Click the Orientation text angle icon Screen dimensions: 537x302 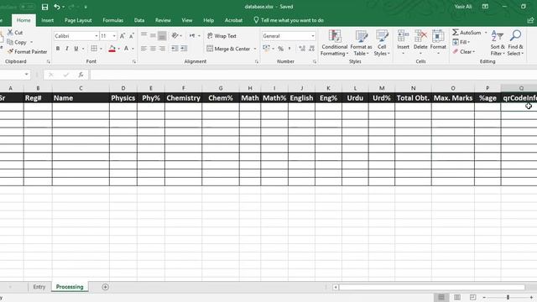pyautogui.click(x=175, y=35)
